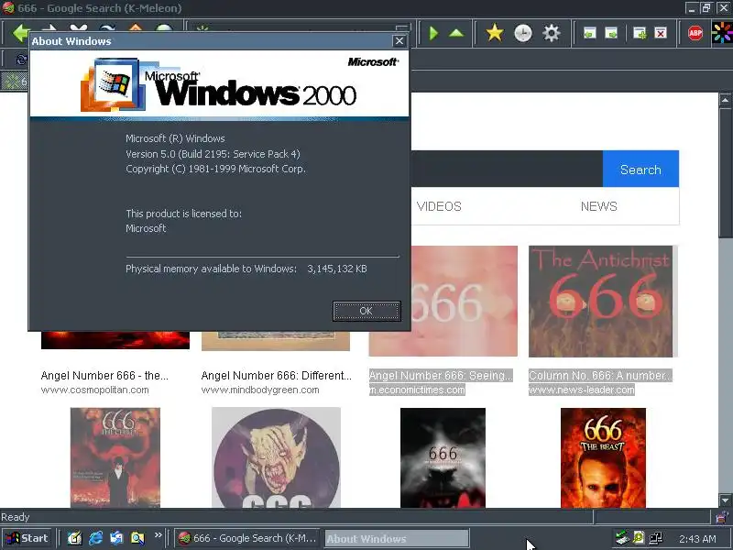This screenshot has height=550, width=733.
Task: Click 'Version 5.0 (Build 2195: Service Pack 4)' text
Action: 213,154
